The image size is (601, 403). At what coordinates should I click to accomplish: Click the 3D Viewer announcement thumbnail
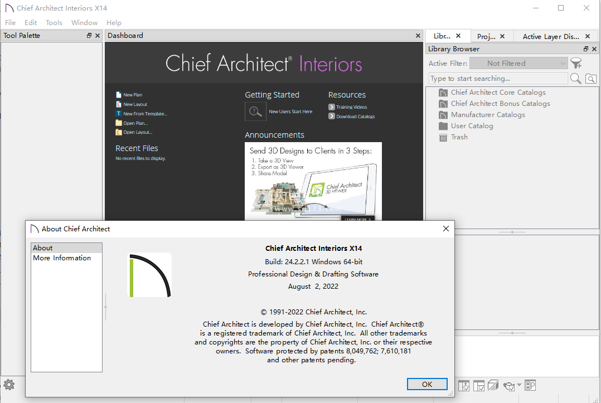(313, 181)
